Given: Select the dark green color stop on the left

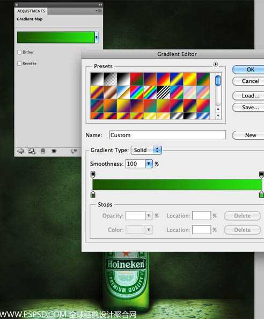Looking at the screenshot, I should pos(93,194).
